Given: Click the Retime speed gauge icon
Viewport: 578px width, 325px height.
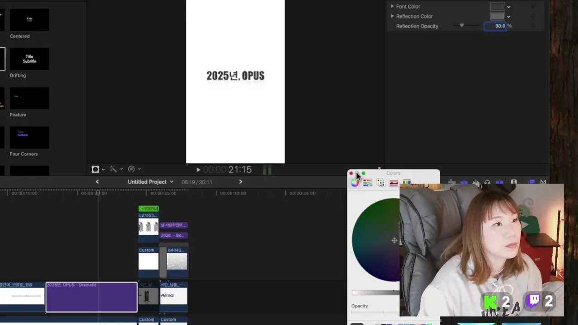Looking at the screenshot, I should [131, 169].
